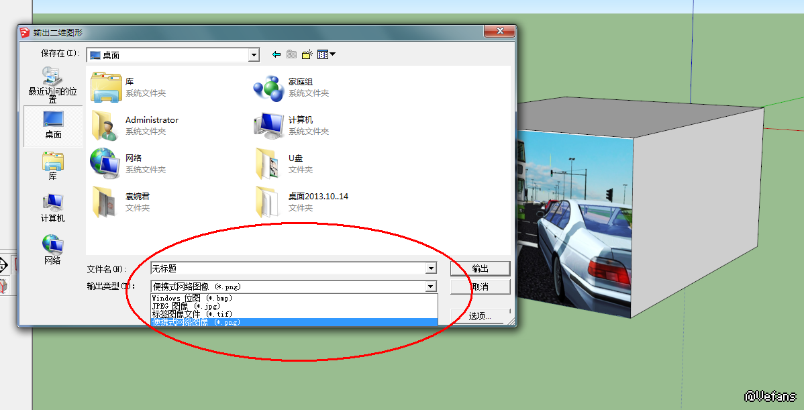
Task: Select the 家庭组 homegroup icon
Action: 268,88
